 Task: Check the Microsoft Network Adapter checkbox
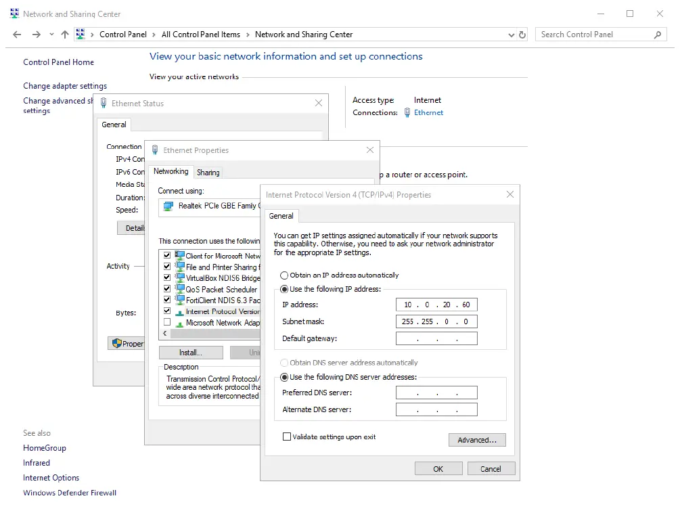pyautogui.click(x=167, y=323)
